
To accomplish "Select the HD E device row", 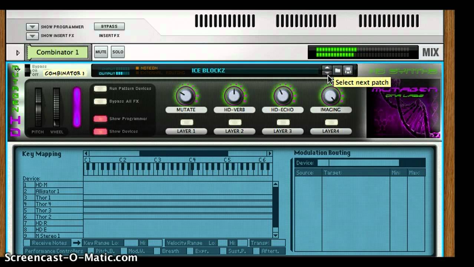I will (x=53, y=230).
